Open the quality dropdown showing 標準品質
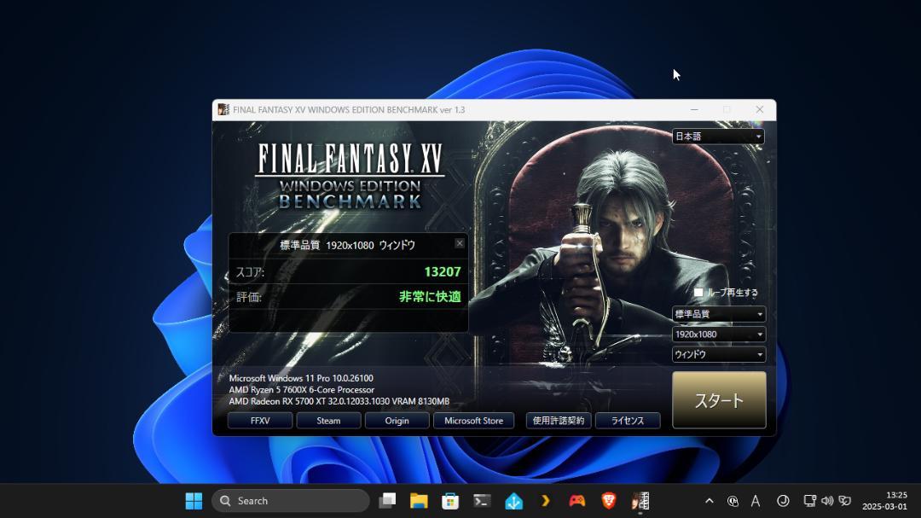Screen dimensions: 921x518 pos(718,314)
